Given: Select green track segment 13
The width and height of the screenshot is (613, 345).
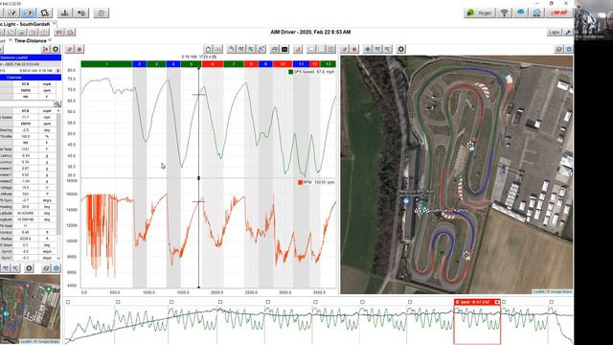Looking at the screenshot, I should [x=329, y=64].
